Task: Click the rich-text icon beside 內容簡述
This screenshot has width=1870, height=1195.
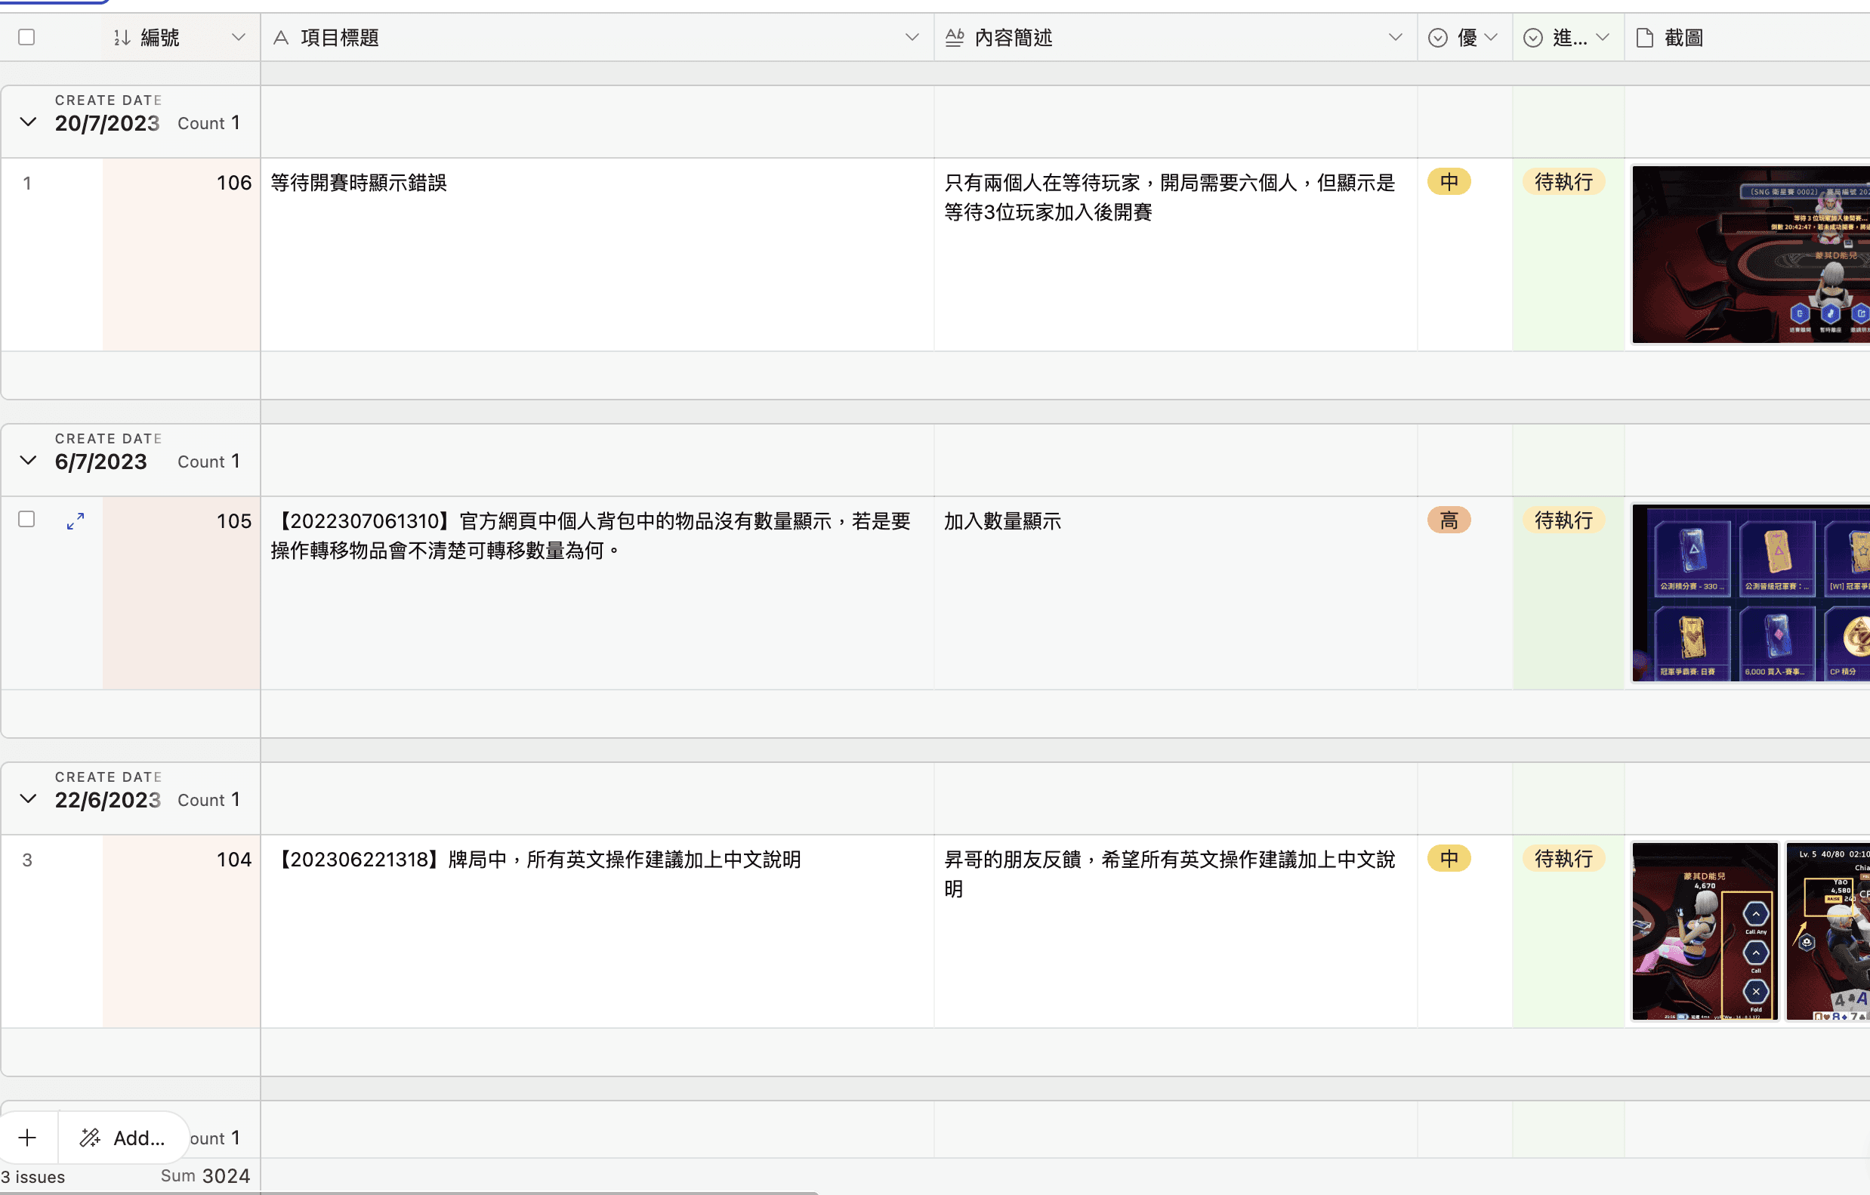Action: pyautogui.click(x=955, y=37)
